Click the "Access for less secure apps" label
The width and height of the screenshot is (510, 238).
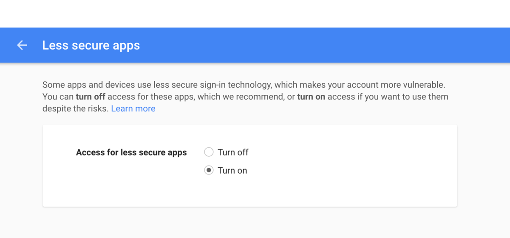click(x=131, y=152)
